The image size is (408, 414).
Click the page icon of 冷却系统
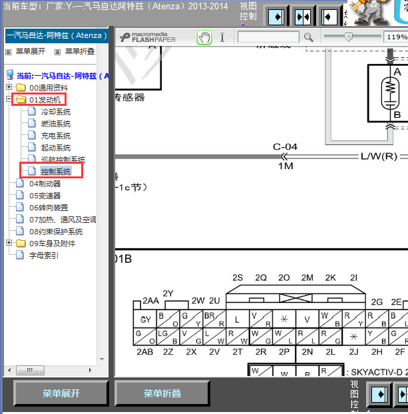32,111
